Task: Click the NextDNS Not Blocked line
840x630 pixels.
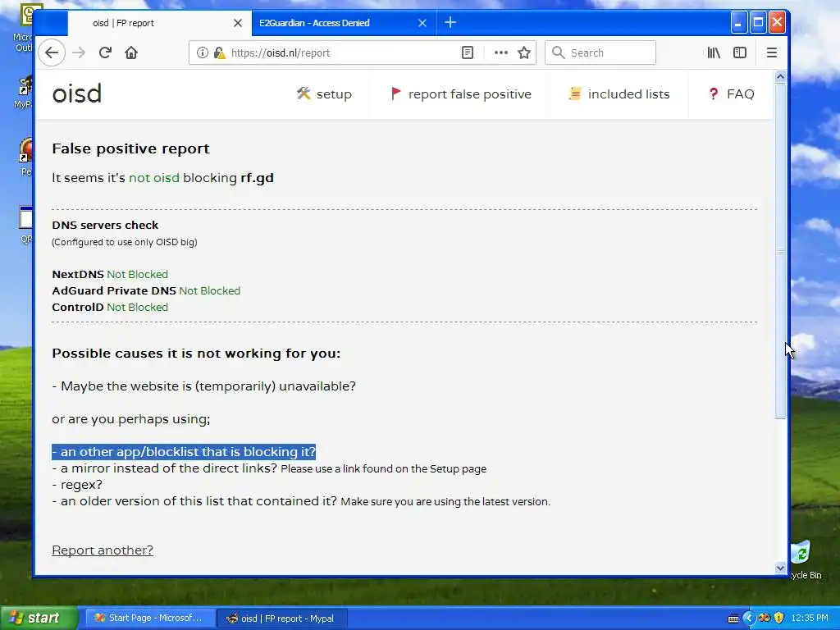Action: click(x=110, y=274)
